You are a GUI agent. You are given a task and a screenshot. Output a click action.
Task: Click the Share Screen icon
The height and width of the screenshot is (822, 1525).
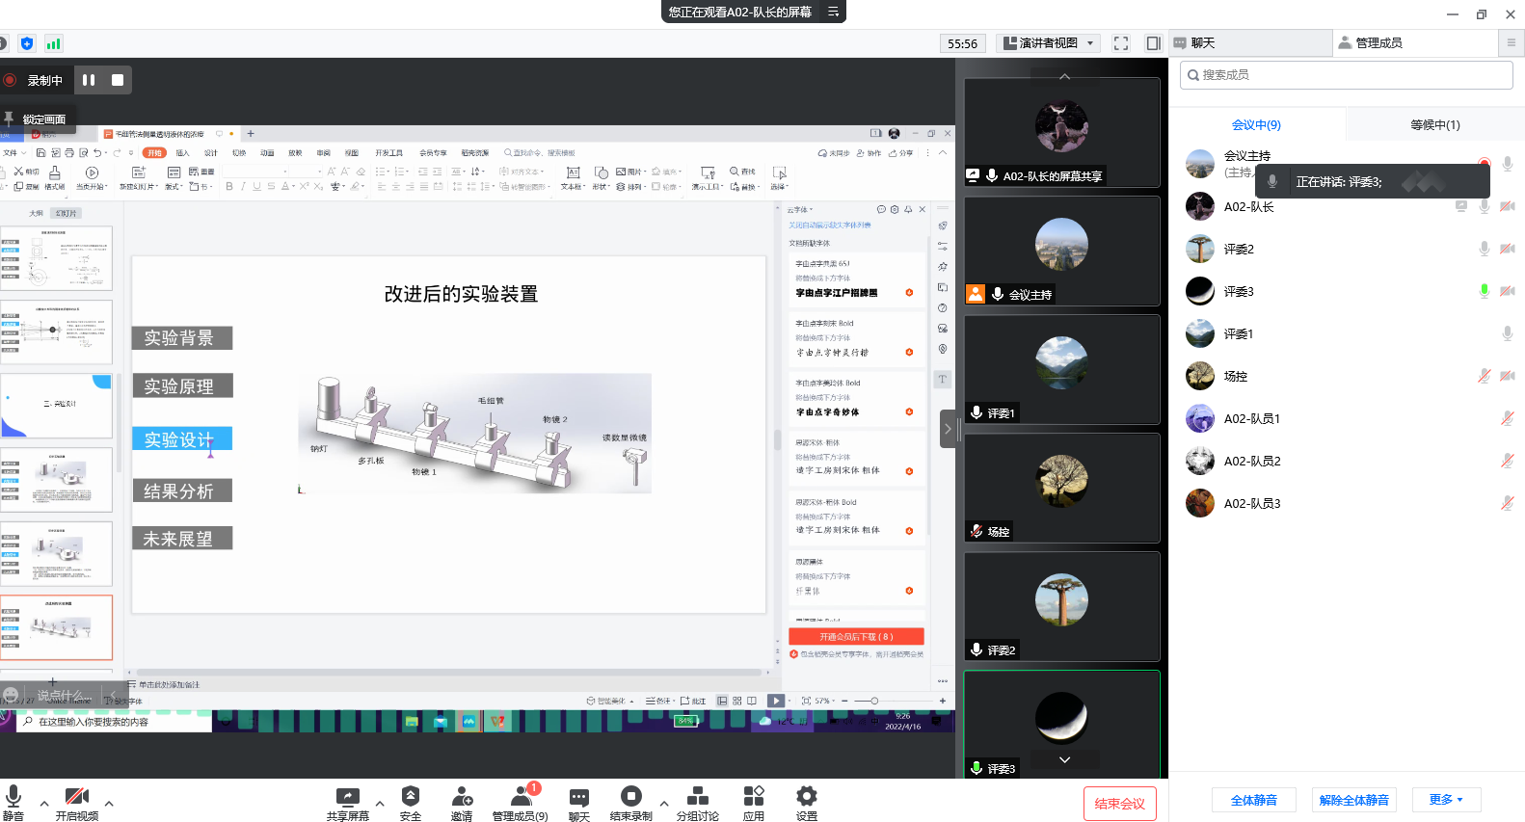tap(347, 797)
